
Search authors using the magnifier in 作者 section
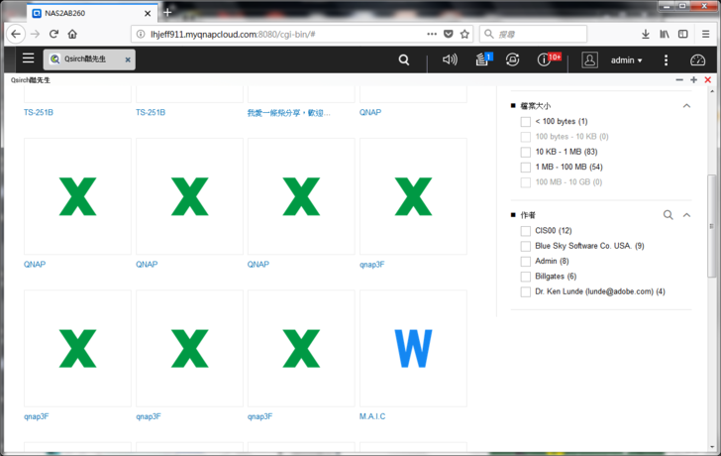click(x=669, y=215)
